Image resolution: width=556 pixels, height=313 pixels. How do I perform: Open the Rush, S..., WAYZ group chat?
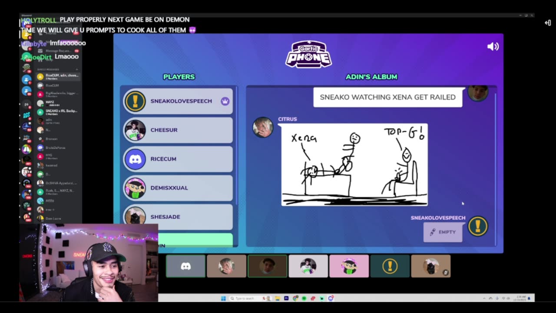coord(59,192)
